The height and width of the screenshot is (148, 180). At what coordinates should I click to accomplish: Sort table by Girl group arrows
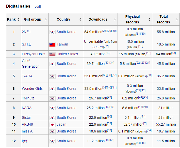tap(46, 19)
